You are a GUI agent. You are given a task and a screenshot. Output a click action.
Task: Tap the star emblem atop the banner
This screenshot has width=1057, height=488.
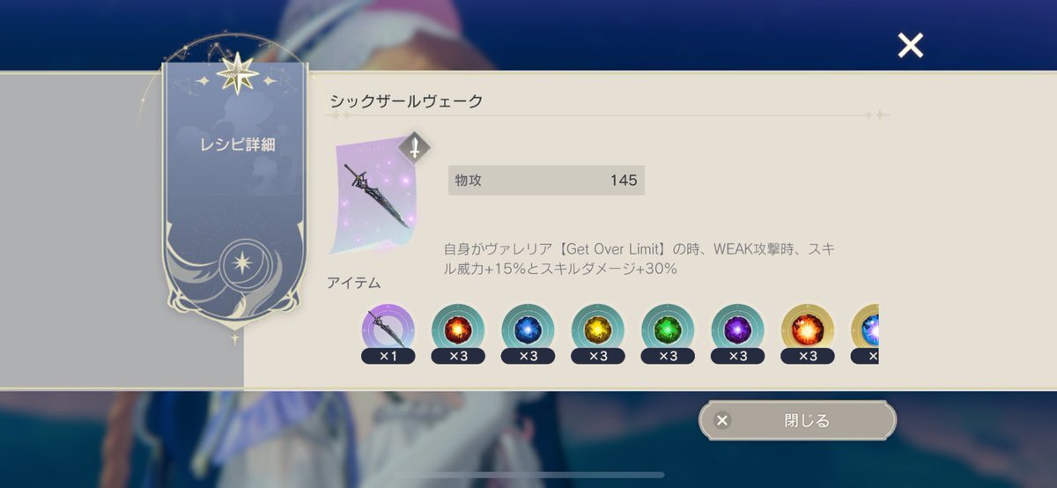click(x=238, y=74)
